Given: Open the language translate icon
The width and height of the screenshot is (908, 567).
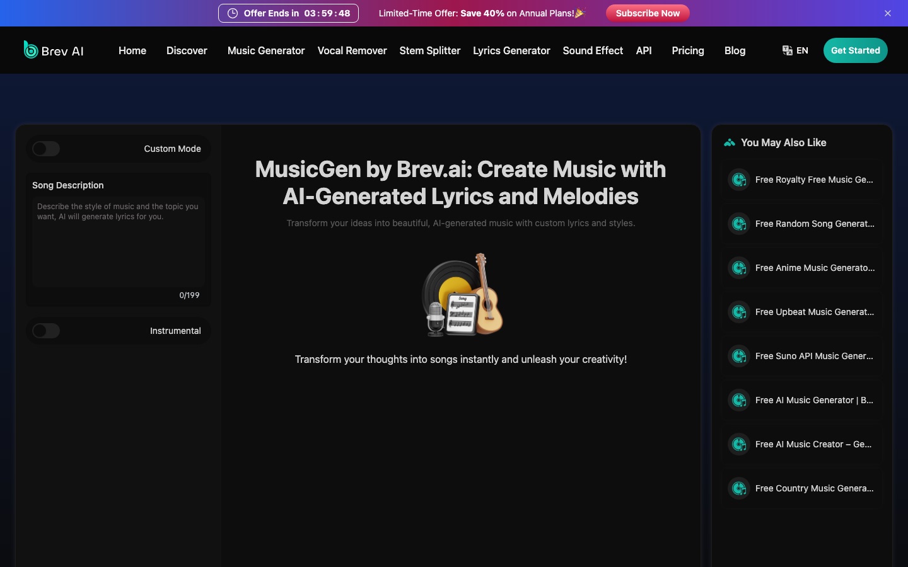Looking at the screenshot, I should 788,50.
